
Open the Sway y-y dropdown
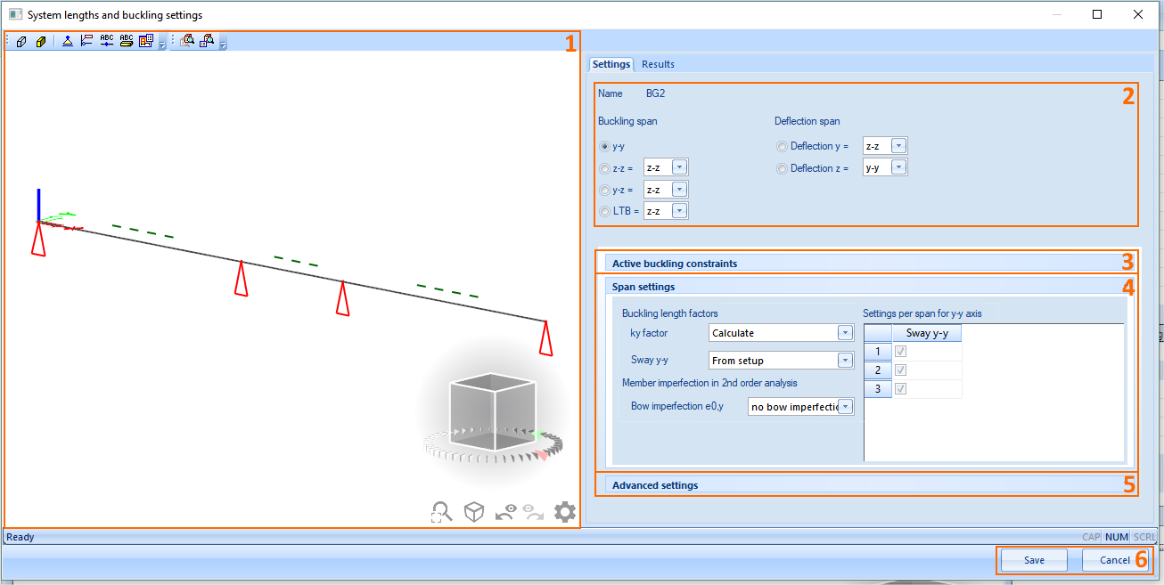pyautogui.click(x=845, y=361)
